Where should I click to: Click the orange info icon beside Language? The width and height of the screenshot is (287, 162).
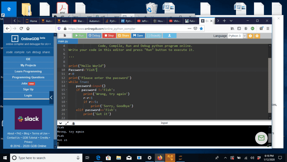[x=250, y=36]
